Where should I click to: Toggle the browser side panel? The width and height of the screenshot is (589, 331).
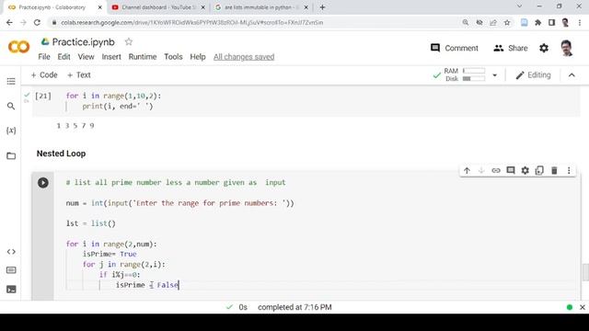[551, 22]
